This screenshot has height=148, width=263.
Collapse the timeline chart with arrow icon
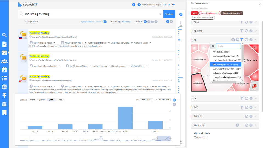[174, 100]
